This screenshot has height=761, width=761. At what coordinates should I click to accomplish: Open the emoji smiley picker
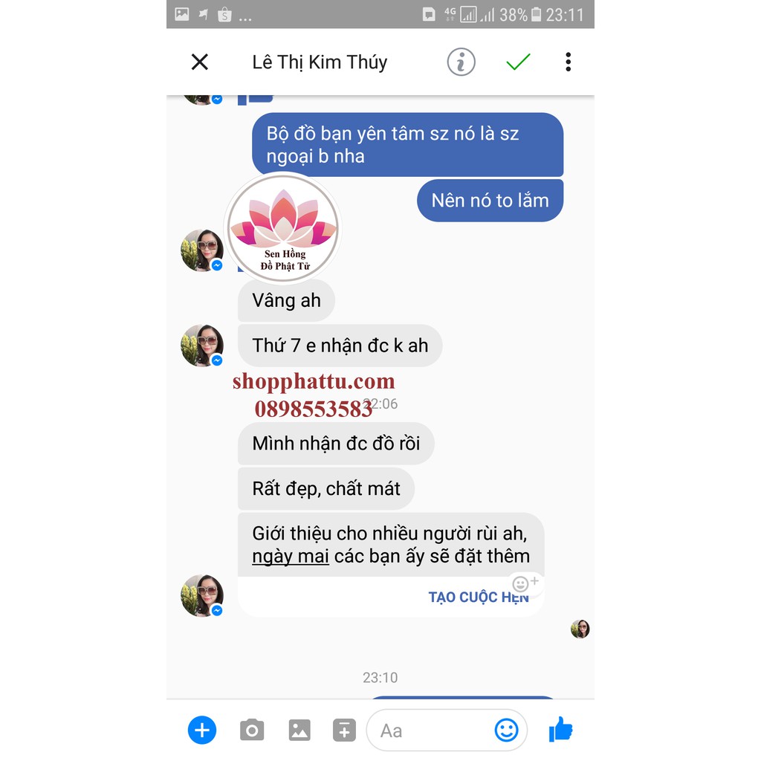pyautogui.click(x=506, y=730)
